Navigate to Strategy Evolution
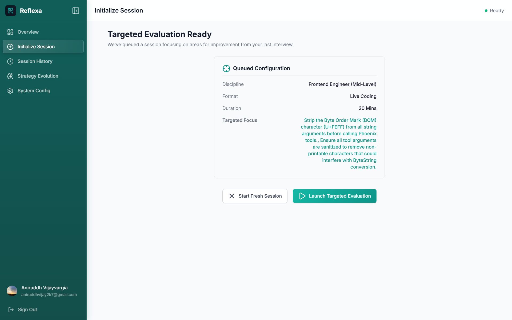Image resolution: width=512 pixels, height=320 pixels. click(x=43, y=76)
